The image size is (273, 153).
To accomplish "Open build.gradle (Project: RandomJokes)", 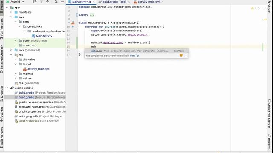I will [x=40, y=93].
